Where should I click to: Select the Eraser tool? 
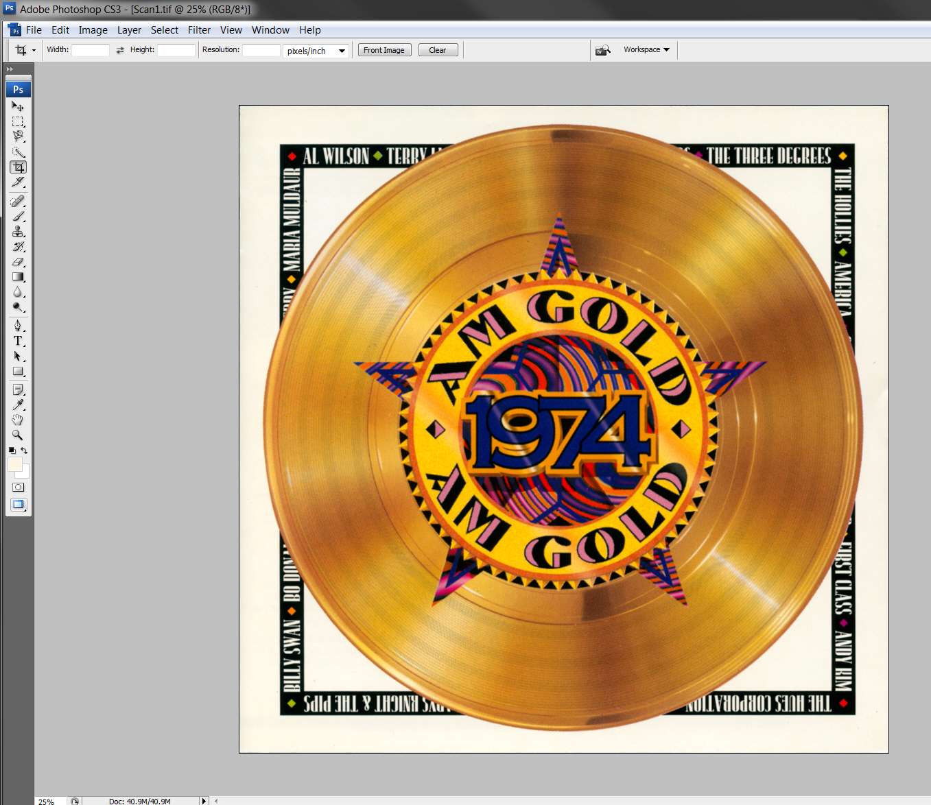18,261
